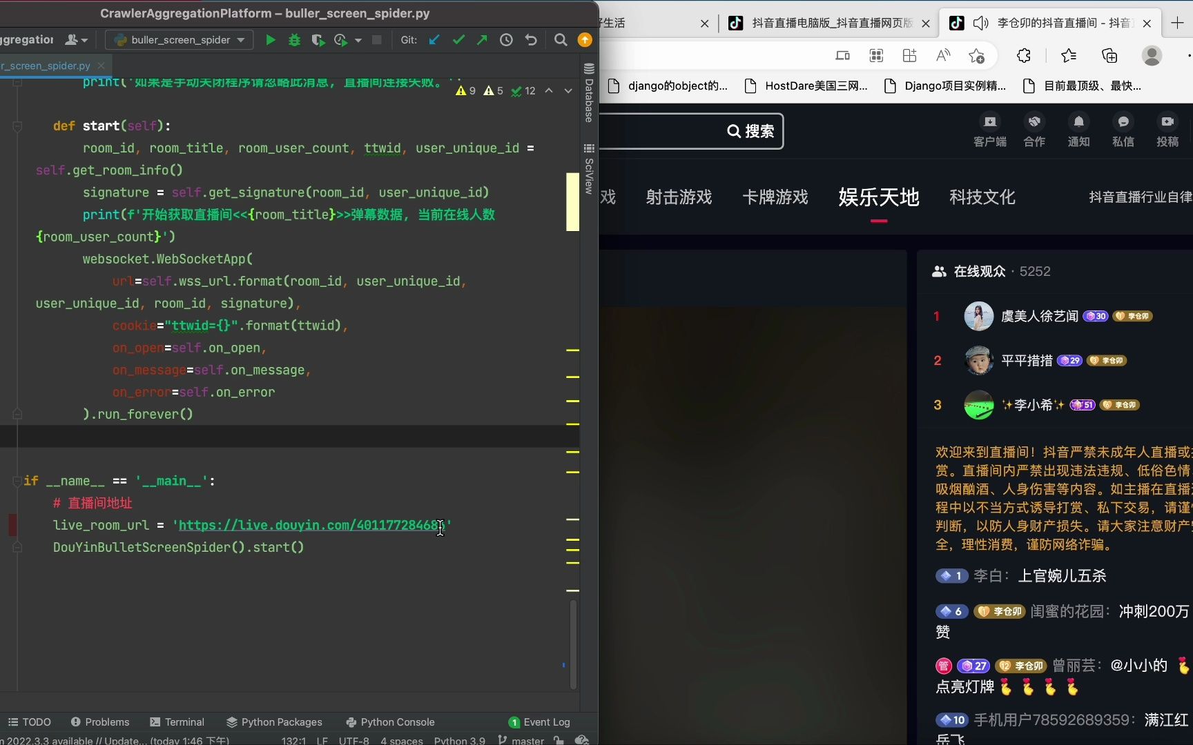This screenshot has width=1193, height=745.
Task: Click the 客户端 download client icon
Action: pos(990,130)
